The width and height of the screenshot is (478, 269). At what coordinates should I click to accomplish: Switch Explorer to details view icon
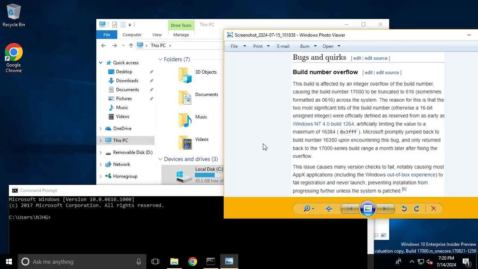376,235
